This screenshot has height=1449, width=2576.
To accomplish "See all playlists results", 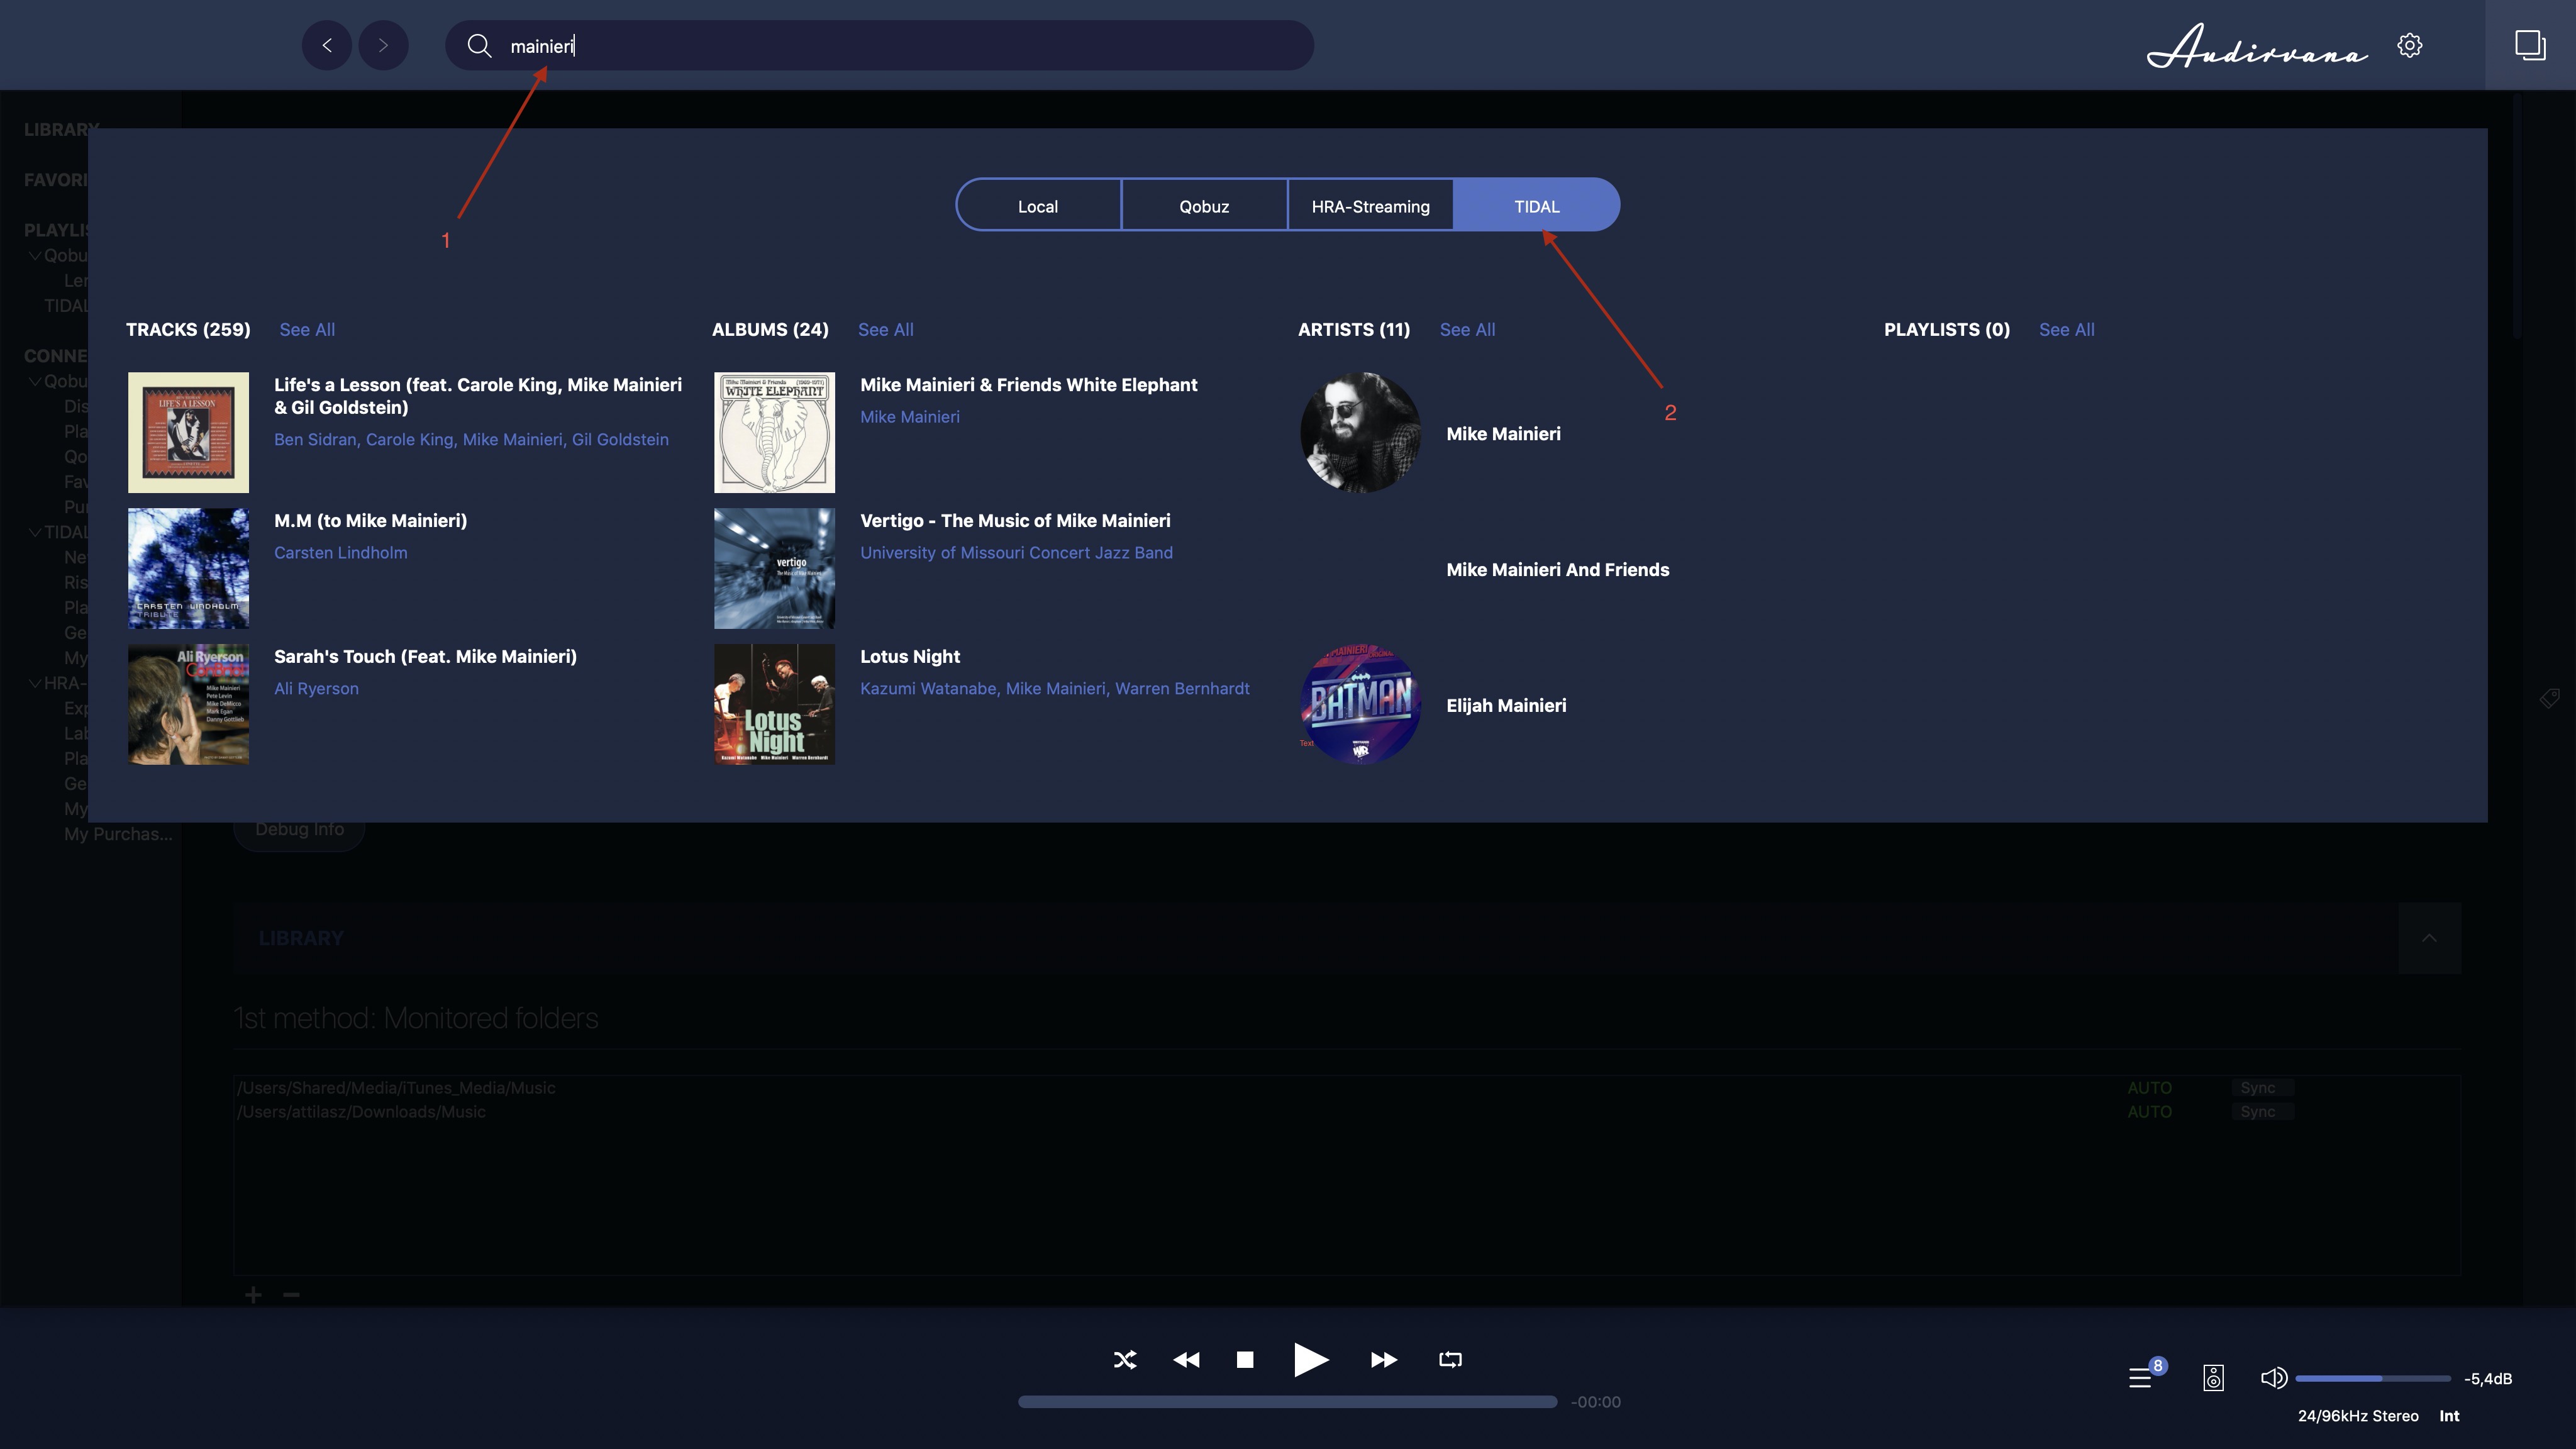I will 2066,330.
